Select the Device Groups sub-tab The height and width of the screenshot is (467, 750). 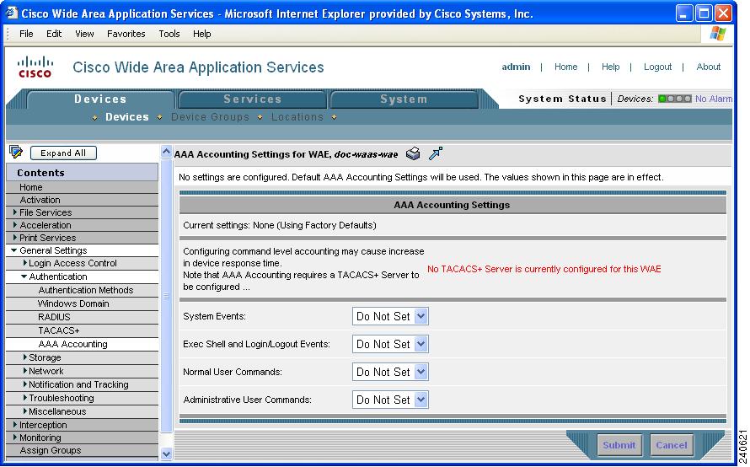[x=210, y=116]
